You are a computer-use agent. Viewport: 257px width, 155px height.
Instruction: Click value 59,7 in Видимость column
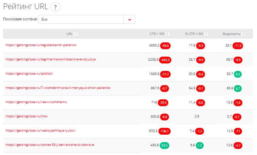(x=229, y=59)
